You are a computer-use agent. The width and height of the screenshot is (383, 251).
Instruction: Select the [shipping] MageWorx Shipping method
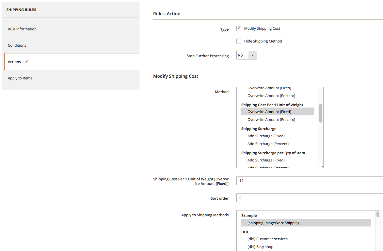click(273, 223)
